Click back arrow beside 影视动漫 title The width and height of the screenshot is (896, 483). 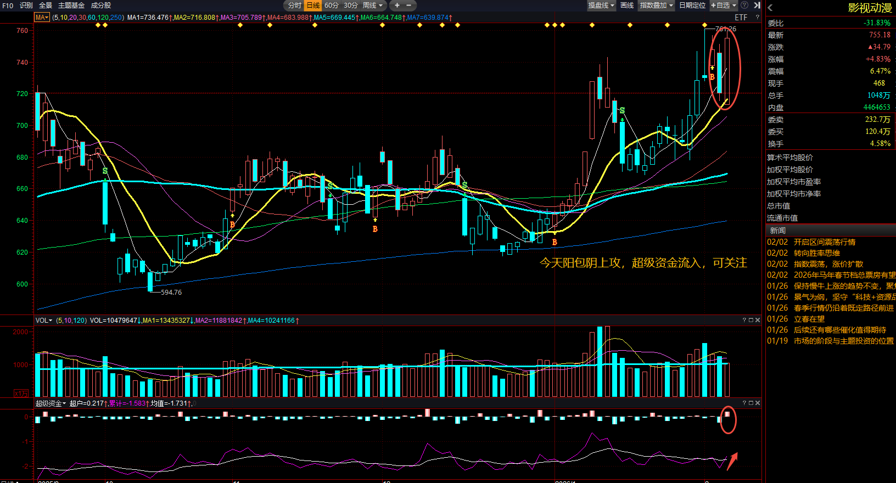click(x=770, y=8)
